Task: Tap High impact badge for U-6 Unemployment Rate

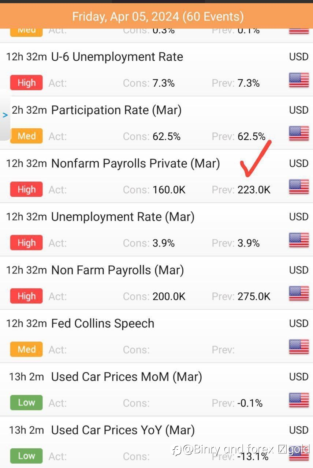Action: [x=26, y=83]
